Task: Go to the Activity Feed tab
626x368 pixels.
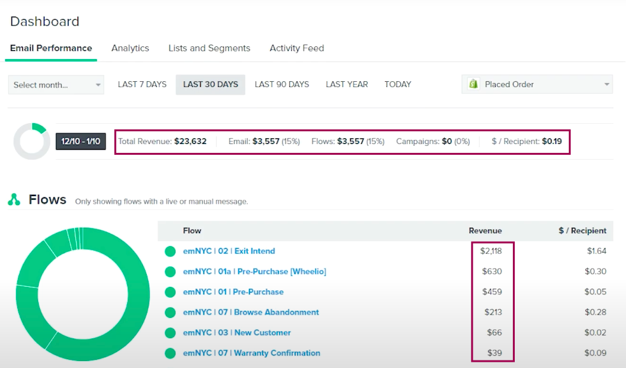Action: click(296, 48)
